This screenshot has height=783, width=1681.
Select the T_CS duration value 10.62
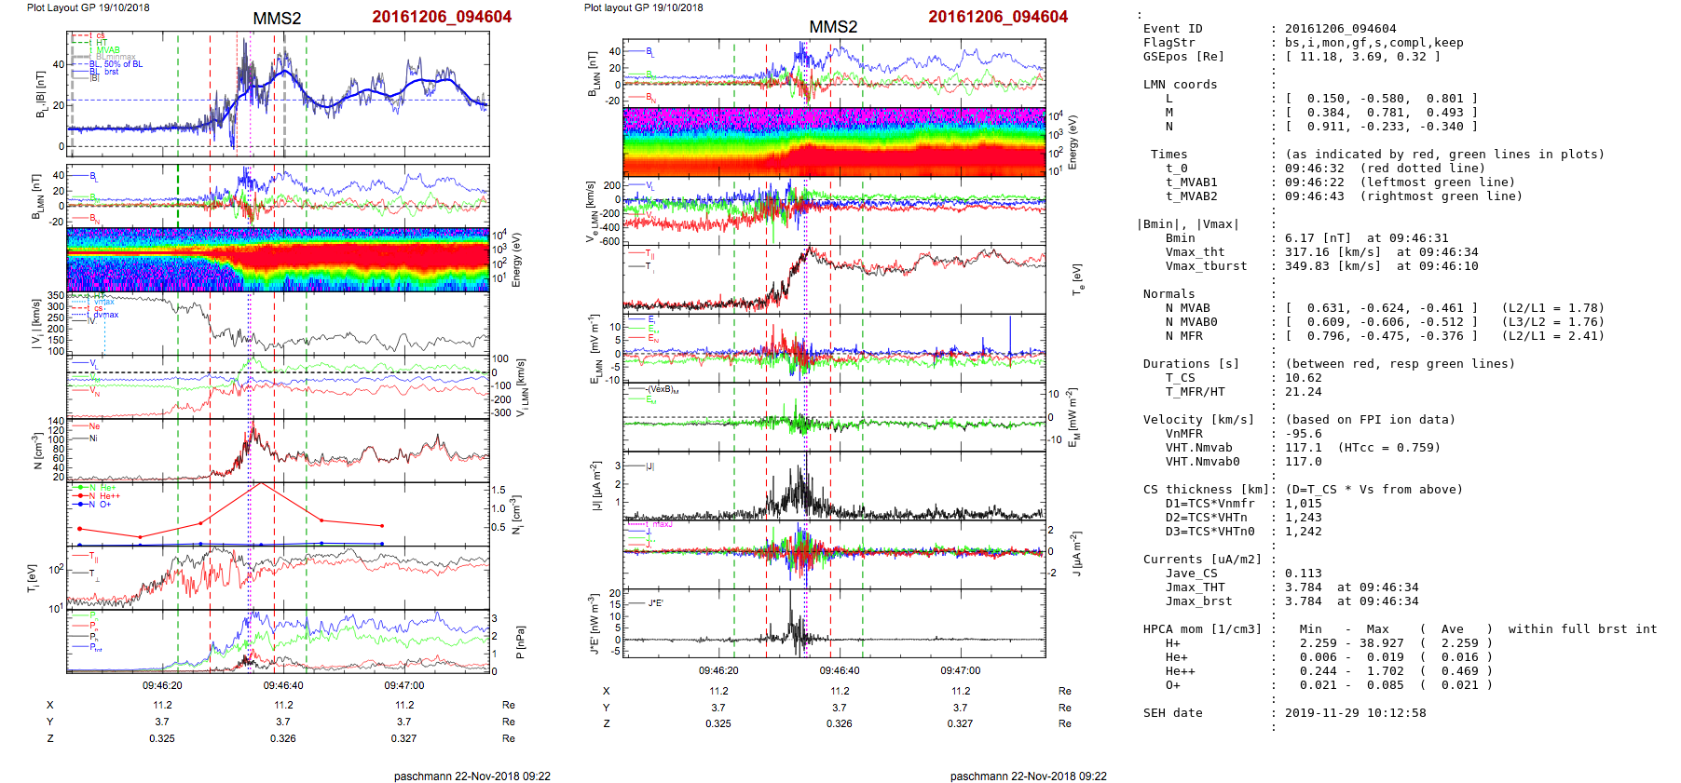pyautogui.click(x=1299, y=378)
